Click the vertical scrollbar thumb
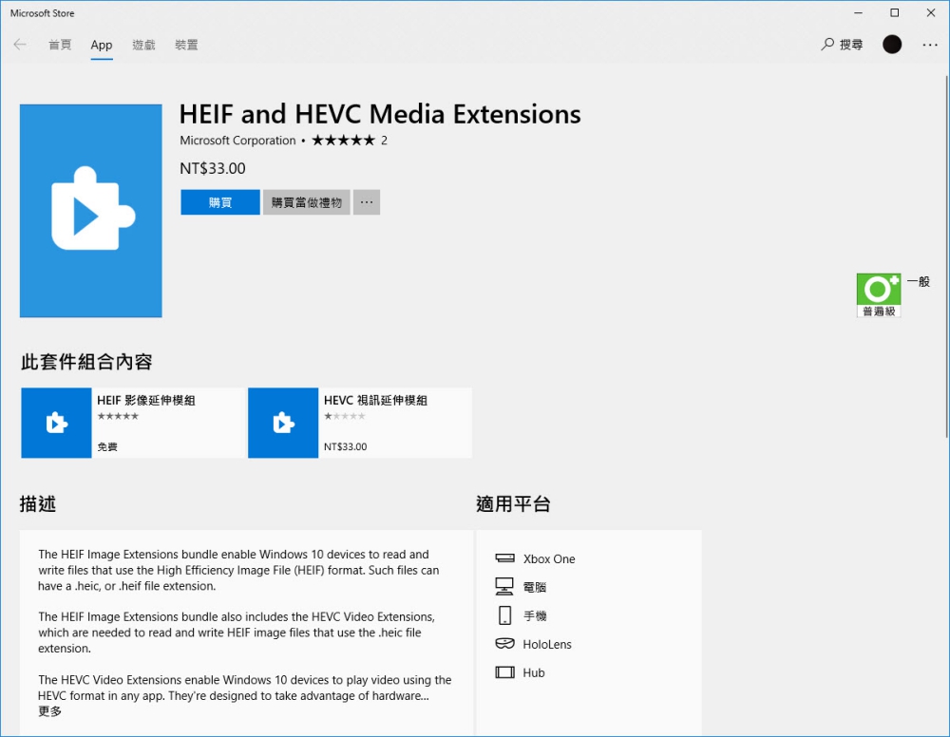This screenshot has width=950, height=737. pyautogui.click(x=946, y=255)
